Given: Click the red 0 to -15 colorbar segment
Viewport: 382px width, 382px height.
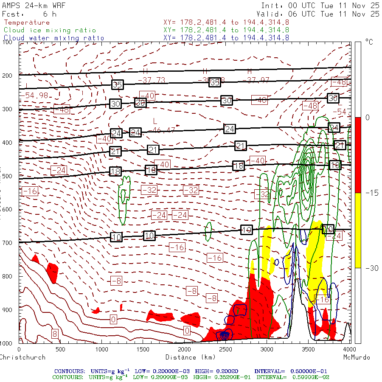Looking at the screenshot, I should [358, 155].
